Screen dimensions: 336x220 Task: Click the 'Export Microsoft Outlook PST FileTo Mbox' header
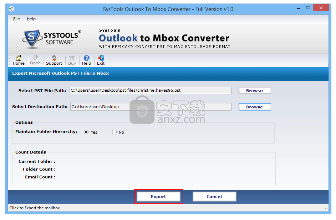click(x=60, y=73)
